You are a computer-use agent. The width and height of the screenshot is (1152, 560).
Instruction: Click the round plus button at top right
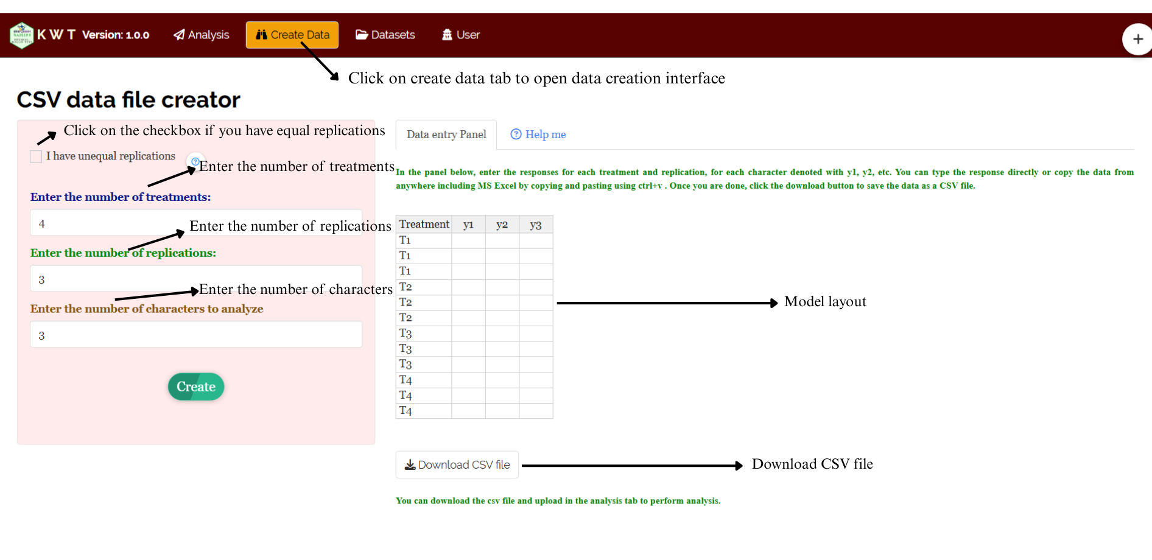click(x=1137, y=40)
